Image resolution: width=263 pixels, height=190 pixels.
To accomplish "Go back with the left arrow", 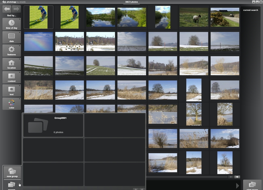I will 7,9.
